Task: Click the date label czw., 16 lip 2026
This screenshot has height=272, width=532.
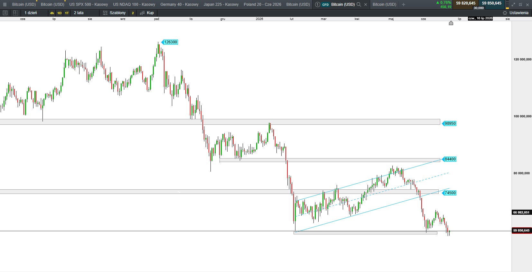Action: (x=480, y=19)
